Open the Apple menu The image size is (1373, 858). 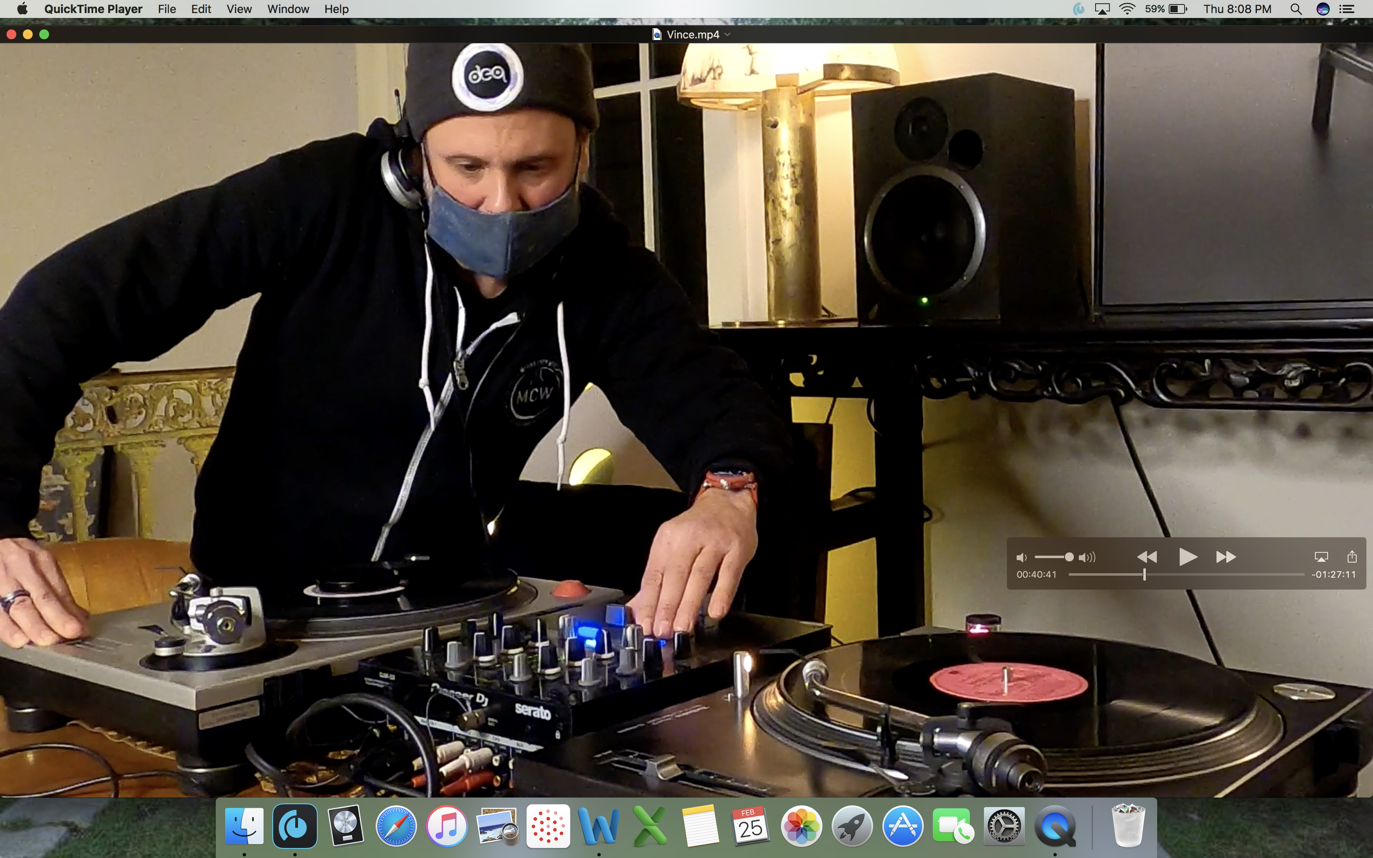click(22, 9)
